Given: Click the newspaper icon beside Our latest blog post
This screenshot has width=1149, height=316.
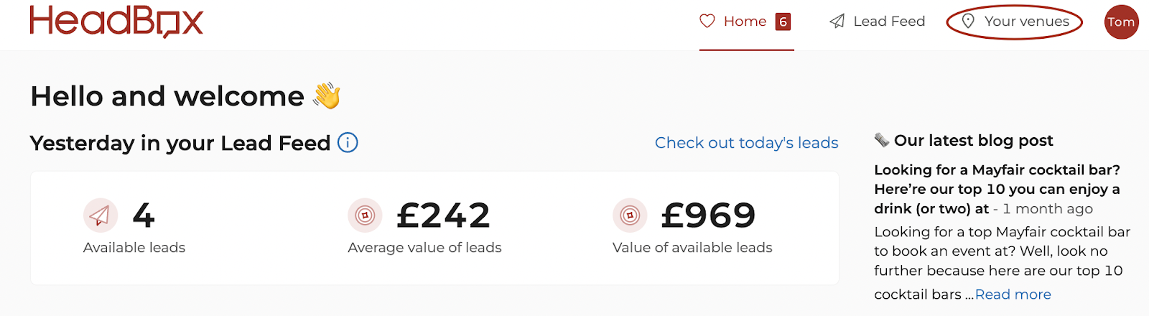Looking at the screenshot, I should (x=882, y=140).
